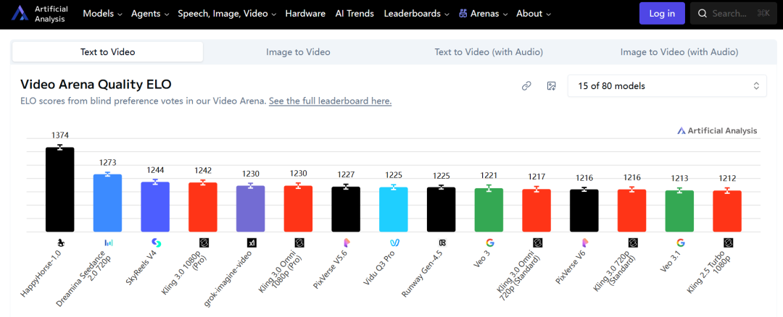Copy the chart link via link icon
783x317 pixels.
point(526,86)
